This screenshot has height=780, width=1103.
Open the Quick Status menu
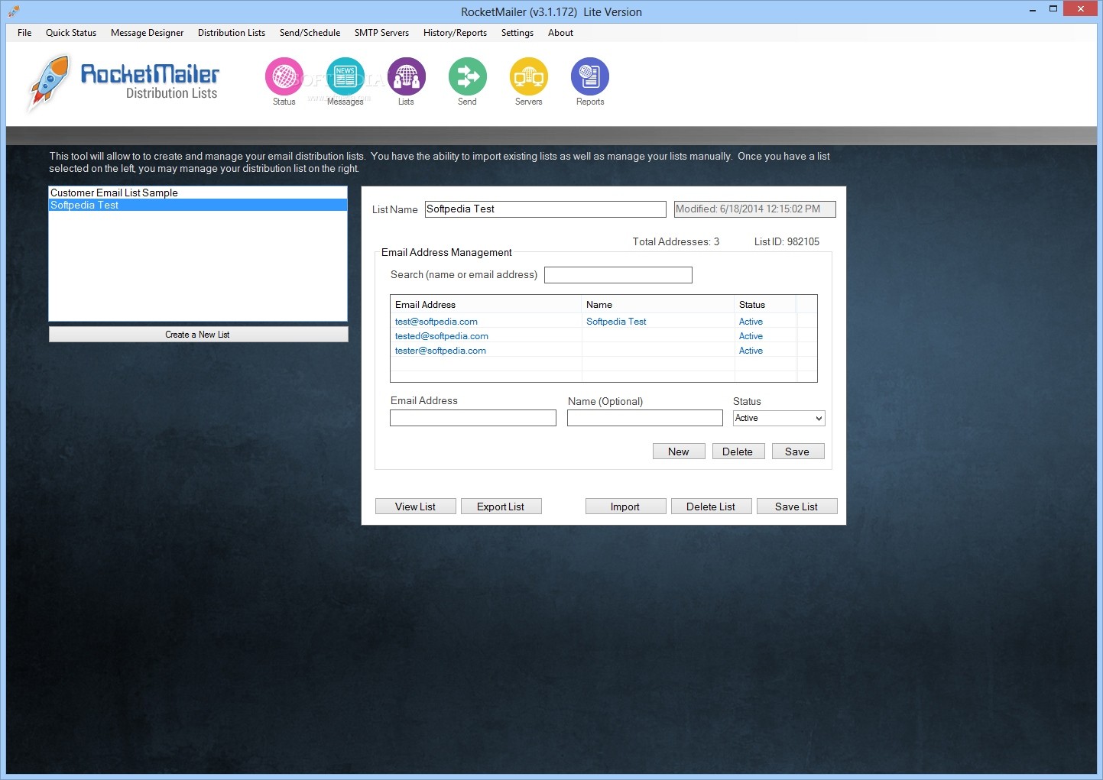tap(71, 33)
